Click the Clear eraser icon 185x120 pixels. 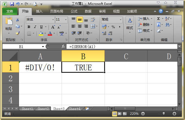click(x=159, y=31)
